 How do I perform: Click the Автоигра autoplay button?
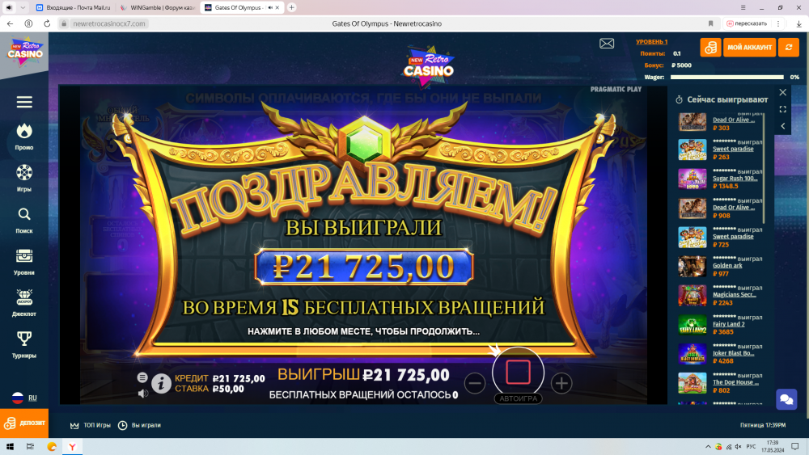point(518,398)
